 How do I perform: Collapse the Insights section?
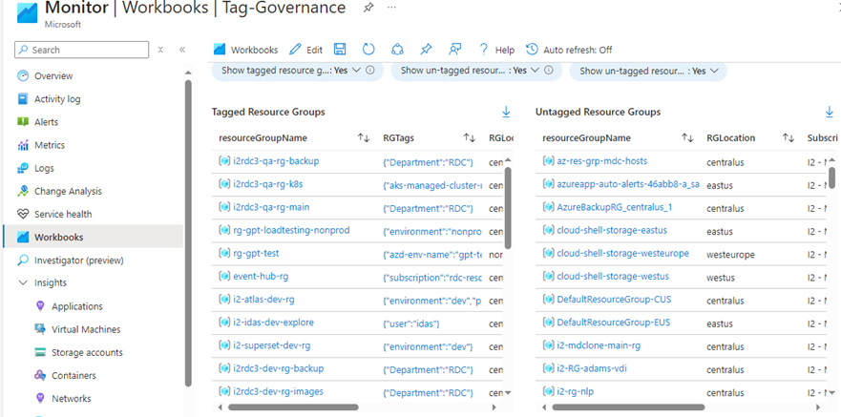point(23,282)
